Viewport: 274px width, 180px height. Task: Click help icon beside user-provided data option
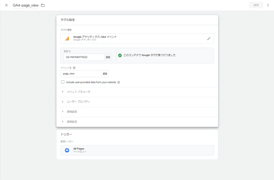click(119, 82)
